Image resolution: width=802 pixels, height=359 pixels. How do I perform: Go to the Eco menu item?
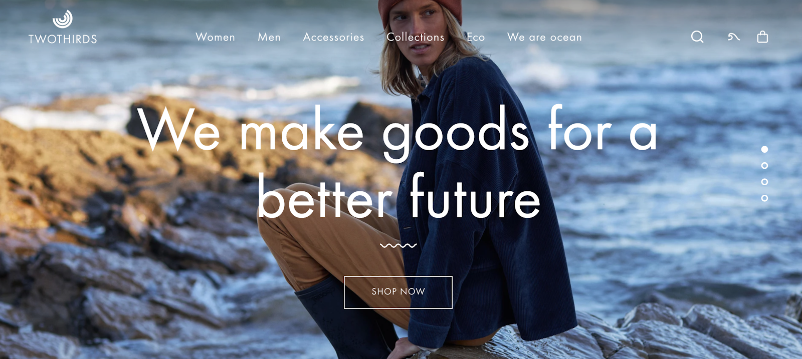pyautogui.click(x=476, y=37)
